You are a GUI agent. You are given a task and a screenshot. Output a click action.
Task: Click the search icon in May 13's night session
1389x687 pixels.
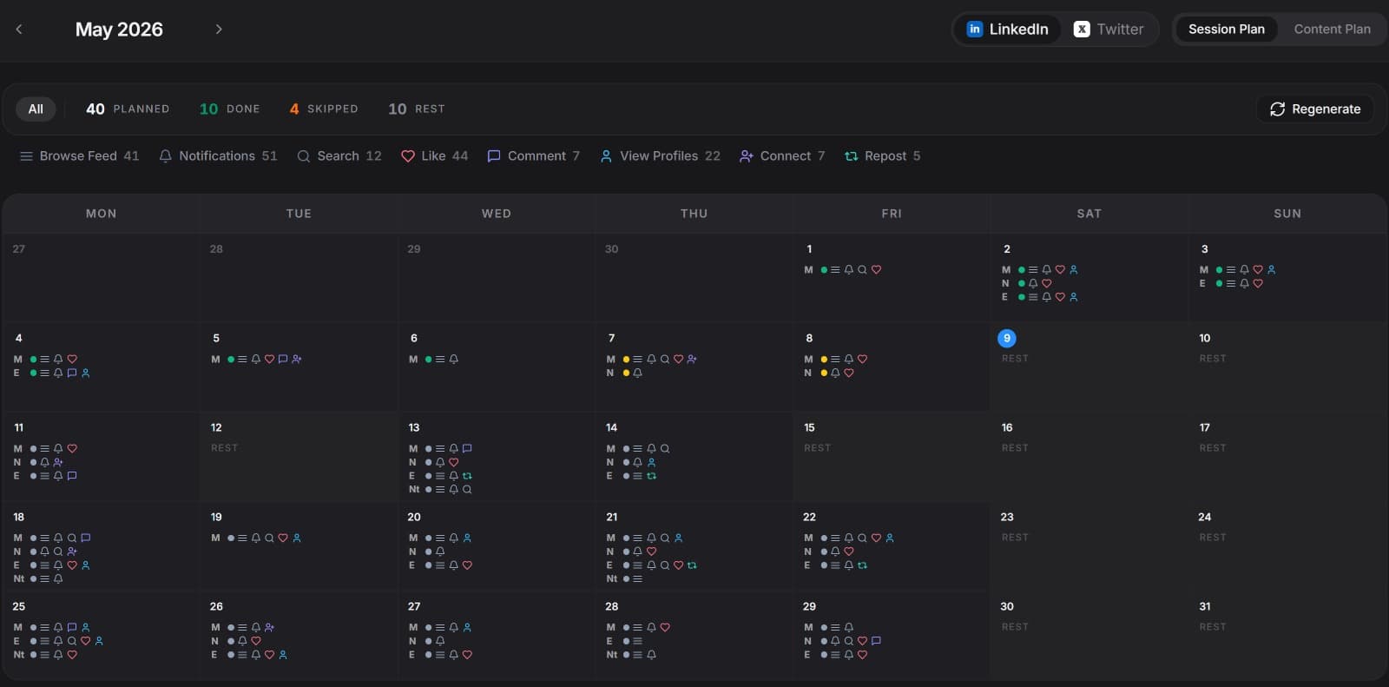467,490
